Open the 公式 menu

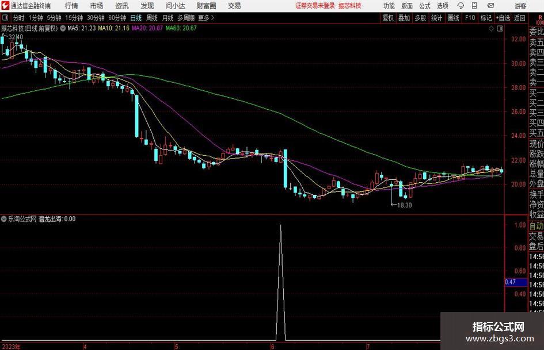tap(424, 6)
